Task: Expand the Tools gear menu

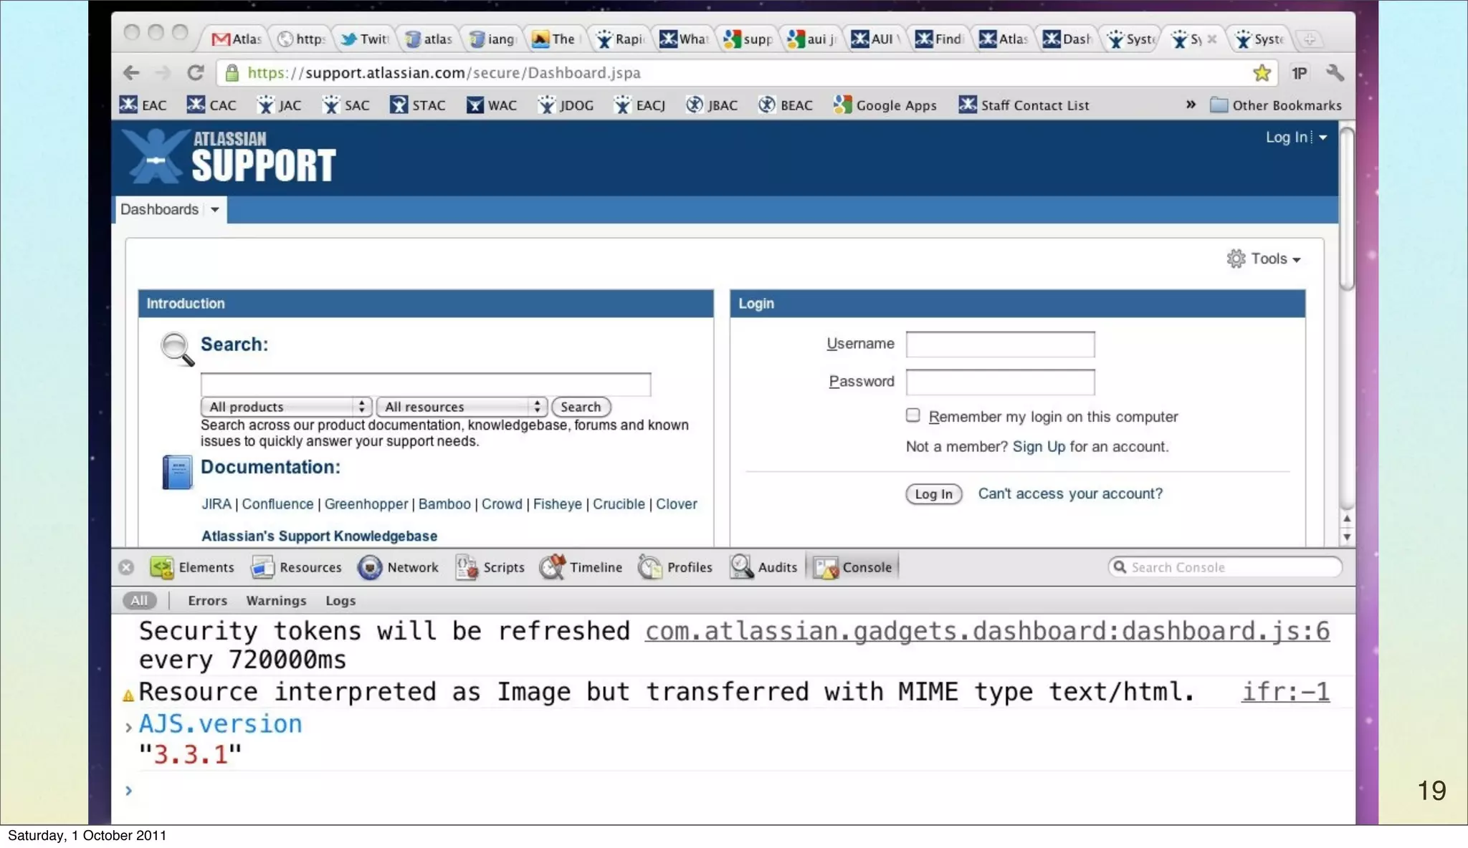Action: click(x=1264, y=259)
